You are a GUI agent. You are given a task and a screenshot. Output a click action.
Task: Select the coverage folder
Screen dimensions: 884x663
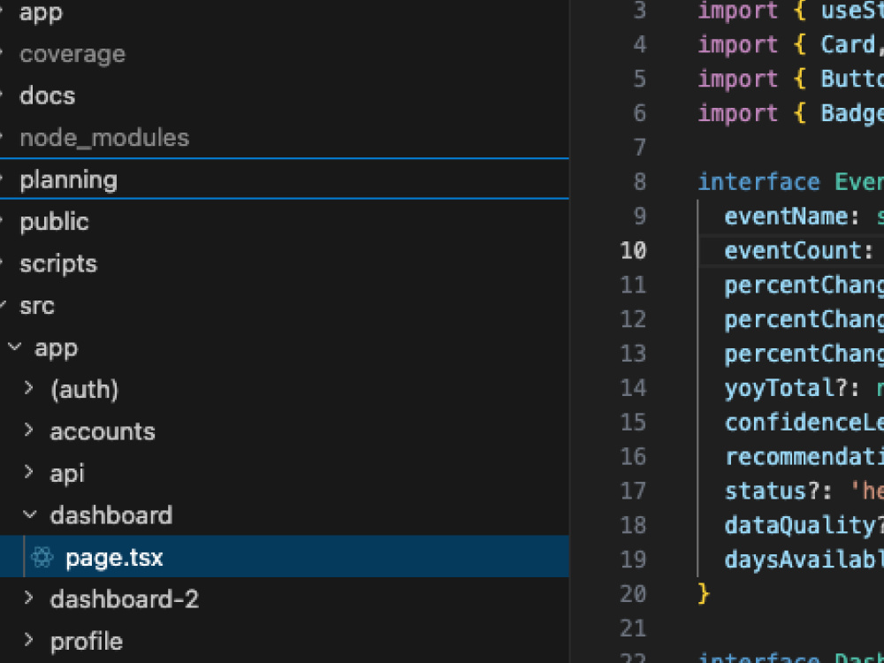284,54
